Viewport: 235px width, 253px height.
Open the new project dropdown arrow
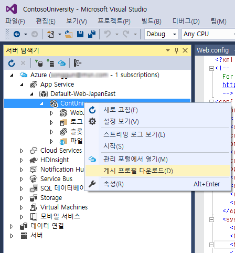[60, 34]
